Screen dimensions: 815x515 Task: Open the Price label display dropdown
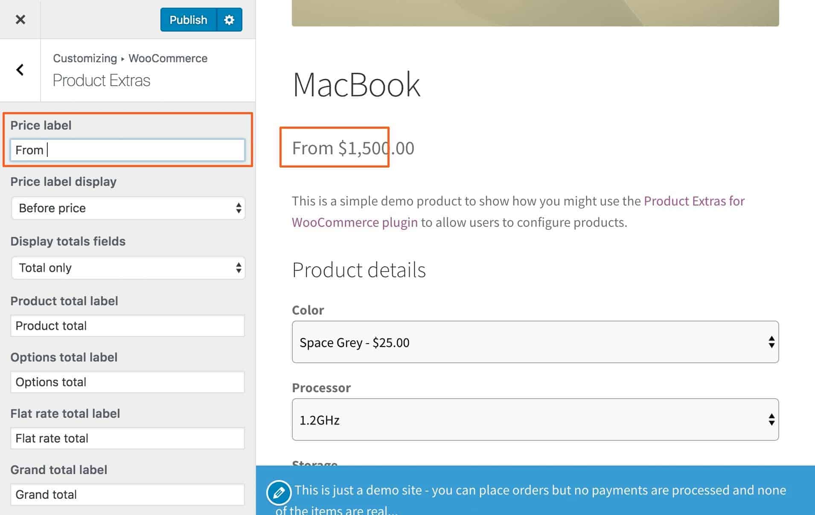pos(128,208)
